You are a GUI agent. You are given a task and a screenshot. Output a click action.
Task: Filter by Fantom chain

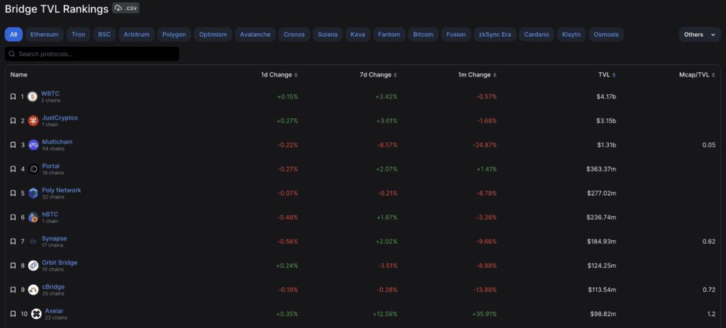coord(389,35)
